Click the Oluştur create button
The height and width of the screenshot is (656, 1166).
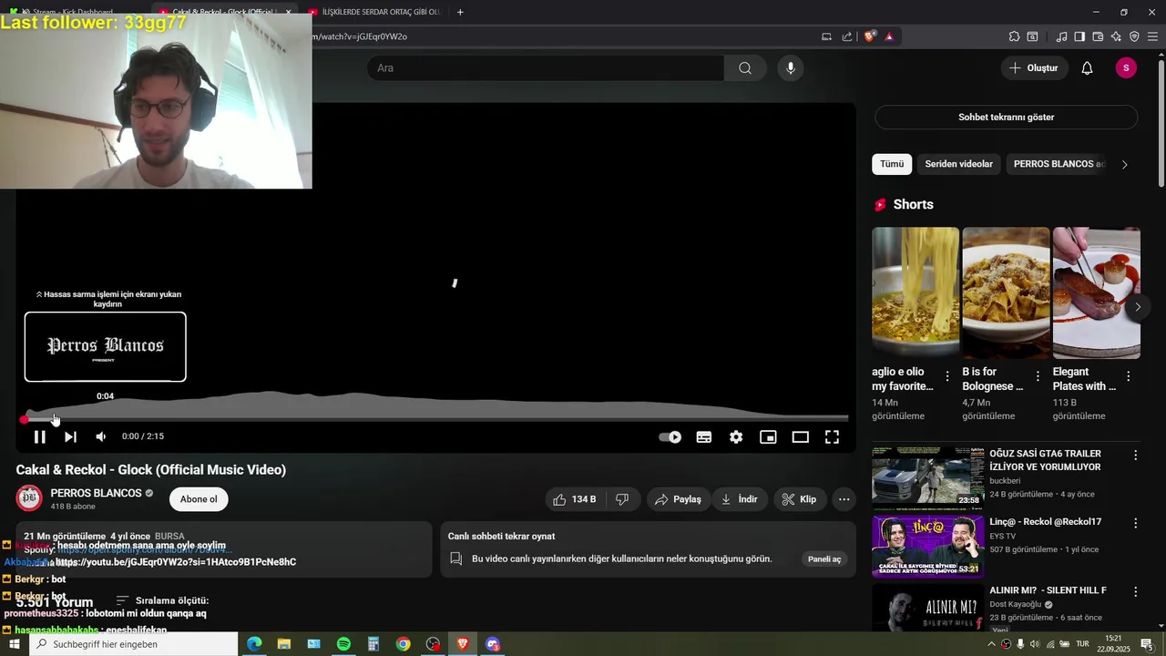[x=1035, y=68]
